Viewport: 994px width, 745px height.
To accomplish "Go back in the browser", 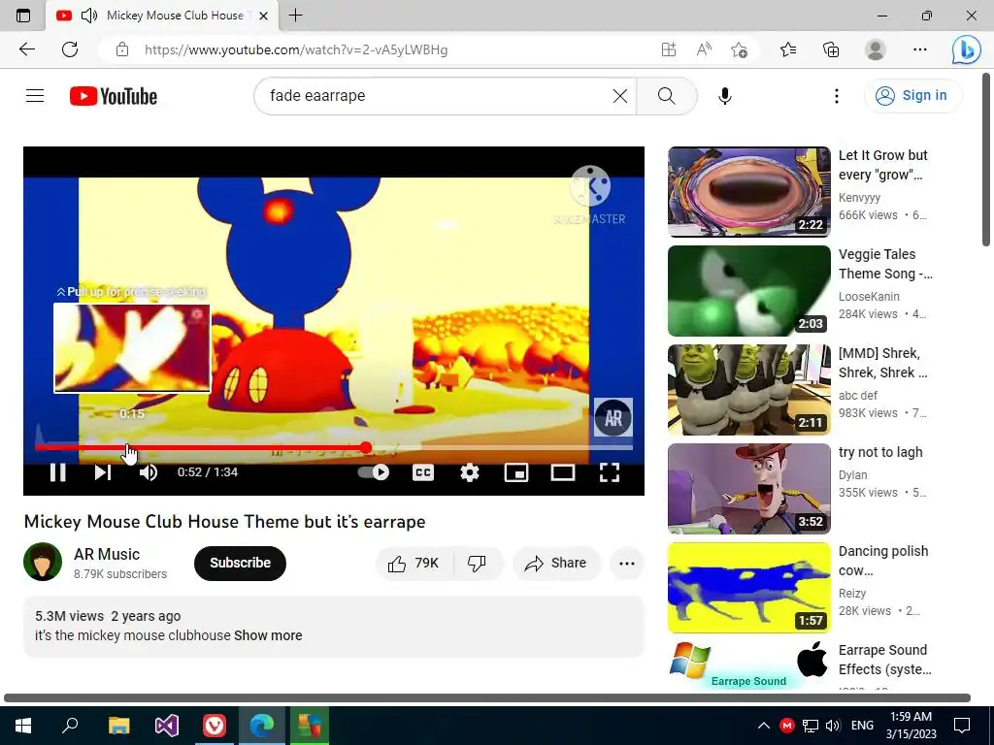I will (26, 49).
